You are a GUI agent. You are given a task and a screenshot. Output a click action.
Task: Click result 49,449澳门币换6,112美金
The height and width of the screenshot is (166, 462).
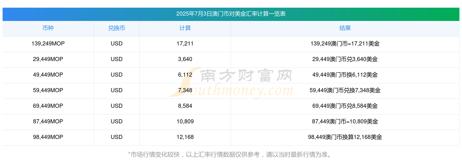(345, 75)
